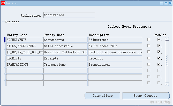Click the Bills Receivable entity name field
Screen dimensions: 173x106
[x=65, y=46]
